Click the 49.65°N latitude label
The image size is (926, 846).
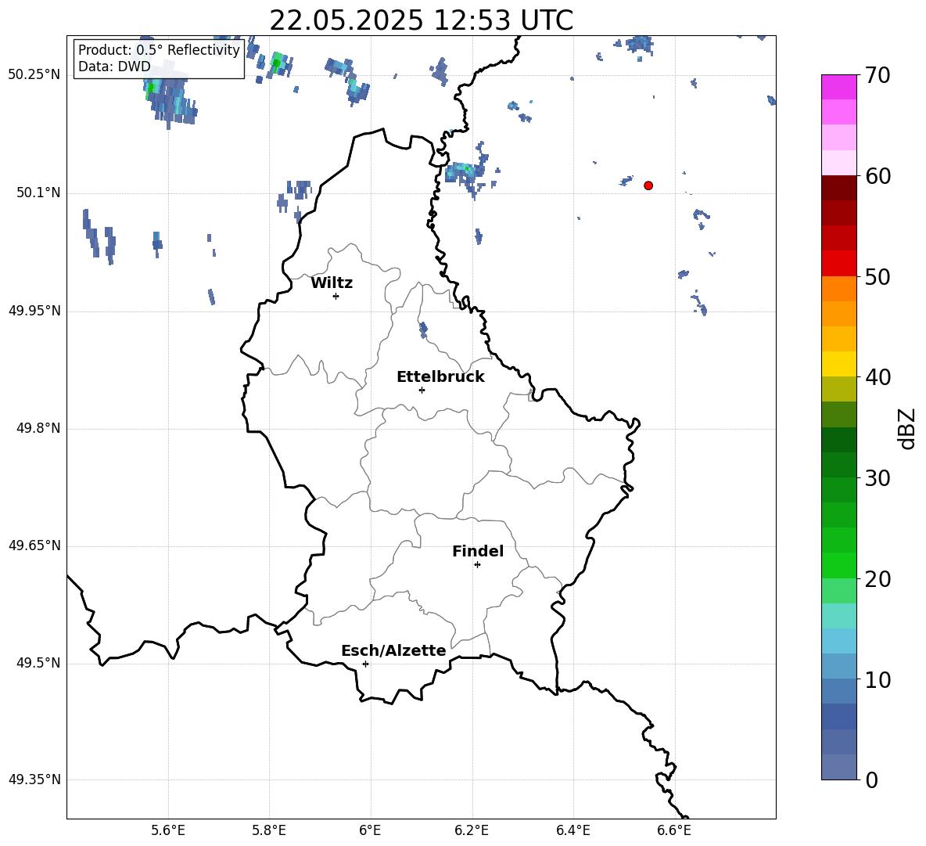[x=34, y=545]
